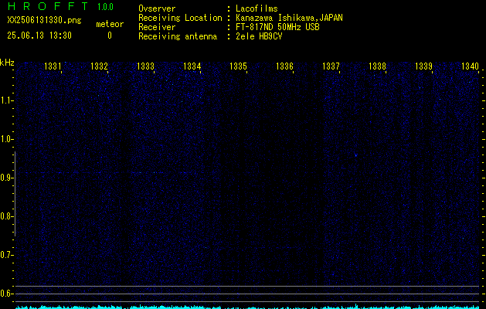Click Kanazawa Ishikawa,JAPAN location text
This screenshot has height=309, width=486.
[x=289, y=18]
